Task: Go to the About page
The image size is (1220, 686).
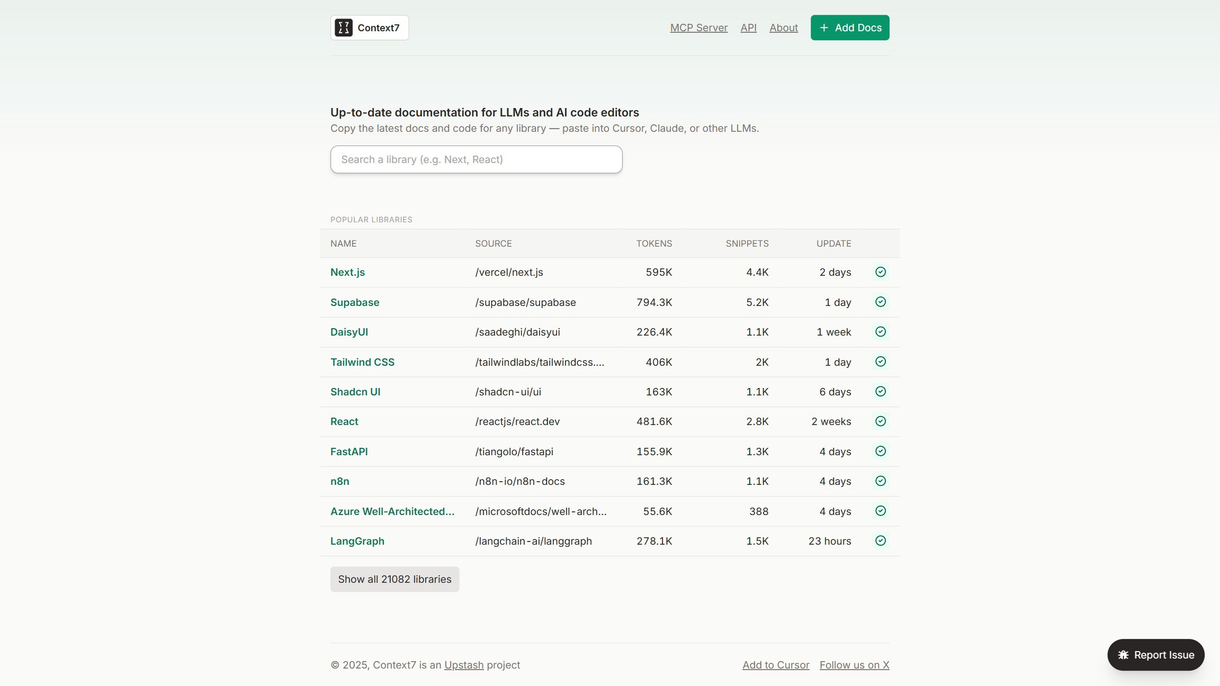Action: tap(783, 28)
